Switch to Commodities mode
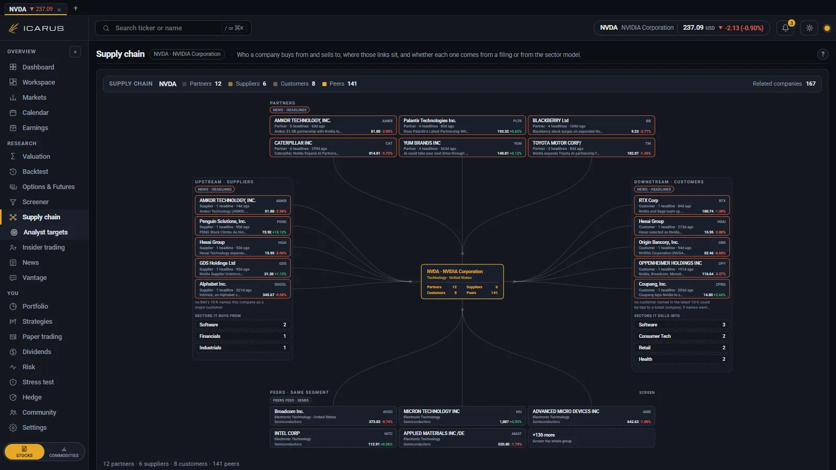The width and height of the screenshot is (836, 470). click(64, 452)
